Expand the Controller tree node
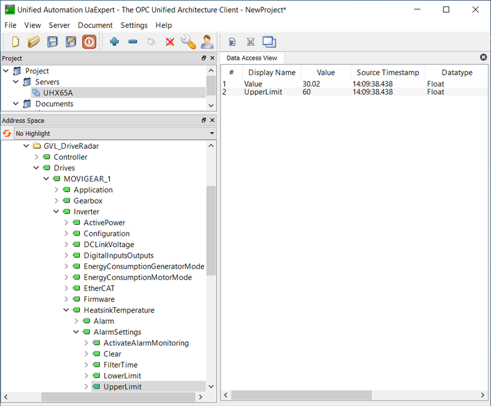This screenshot has width=491, height=406. 36,157
